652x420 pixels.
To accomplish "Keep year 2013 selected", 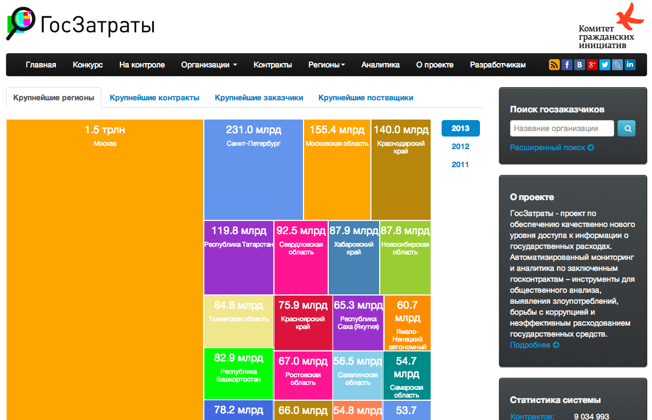I will (460, 128).
